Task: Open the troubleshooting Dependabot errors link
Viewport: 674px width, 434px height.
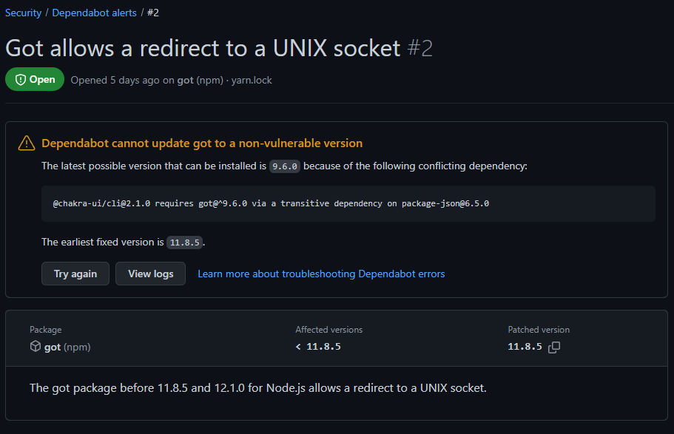Action: pyautogui.click(x=320, y=274)
